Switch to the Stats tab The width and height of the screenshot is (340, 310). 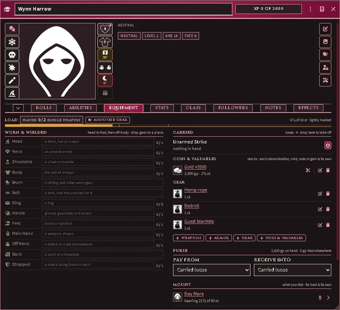click(162, 108)
